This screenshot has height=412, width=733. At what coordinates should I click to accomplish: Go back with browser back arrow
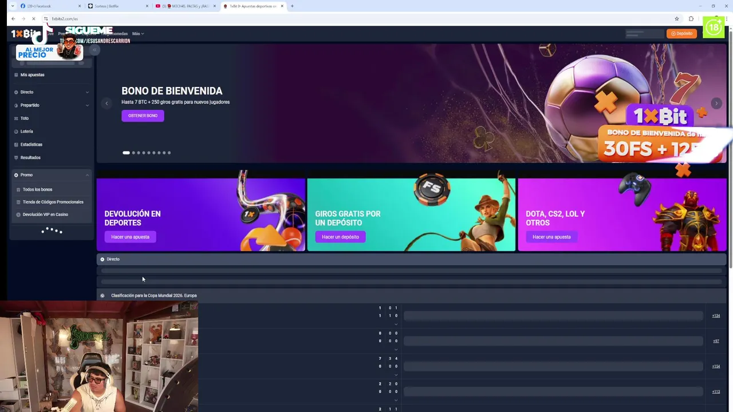point(13,19)
